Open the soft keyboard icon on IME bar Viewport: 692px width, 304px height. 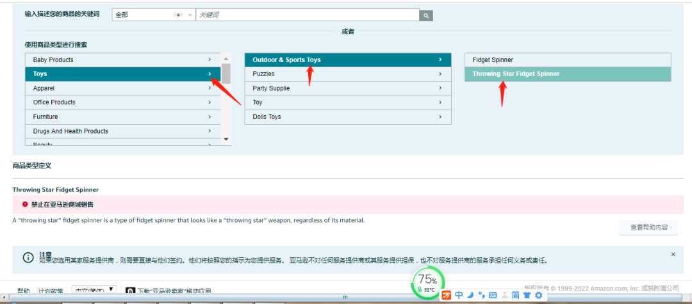click(493, 295)
